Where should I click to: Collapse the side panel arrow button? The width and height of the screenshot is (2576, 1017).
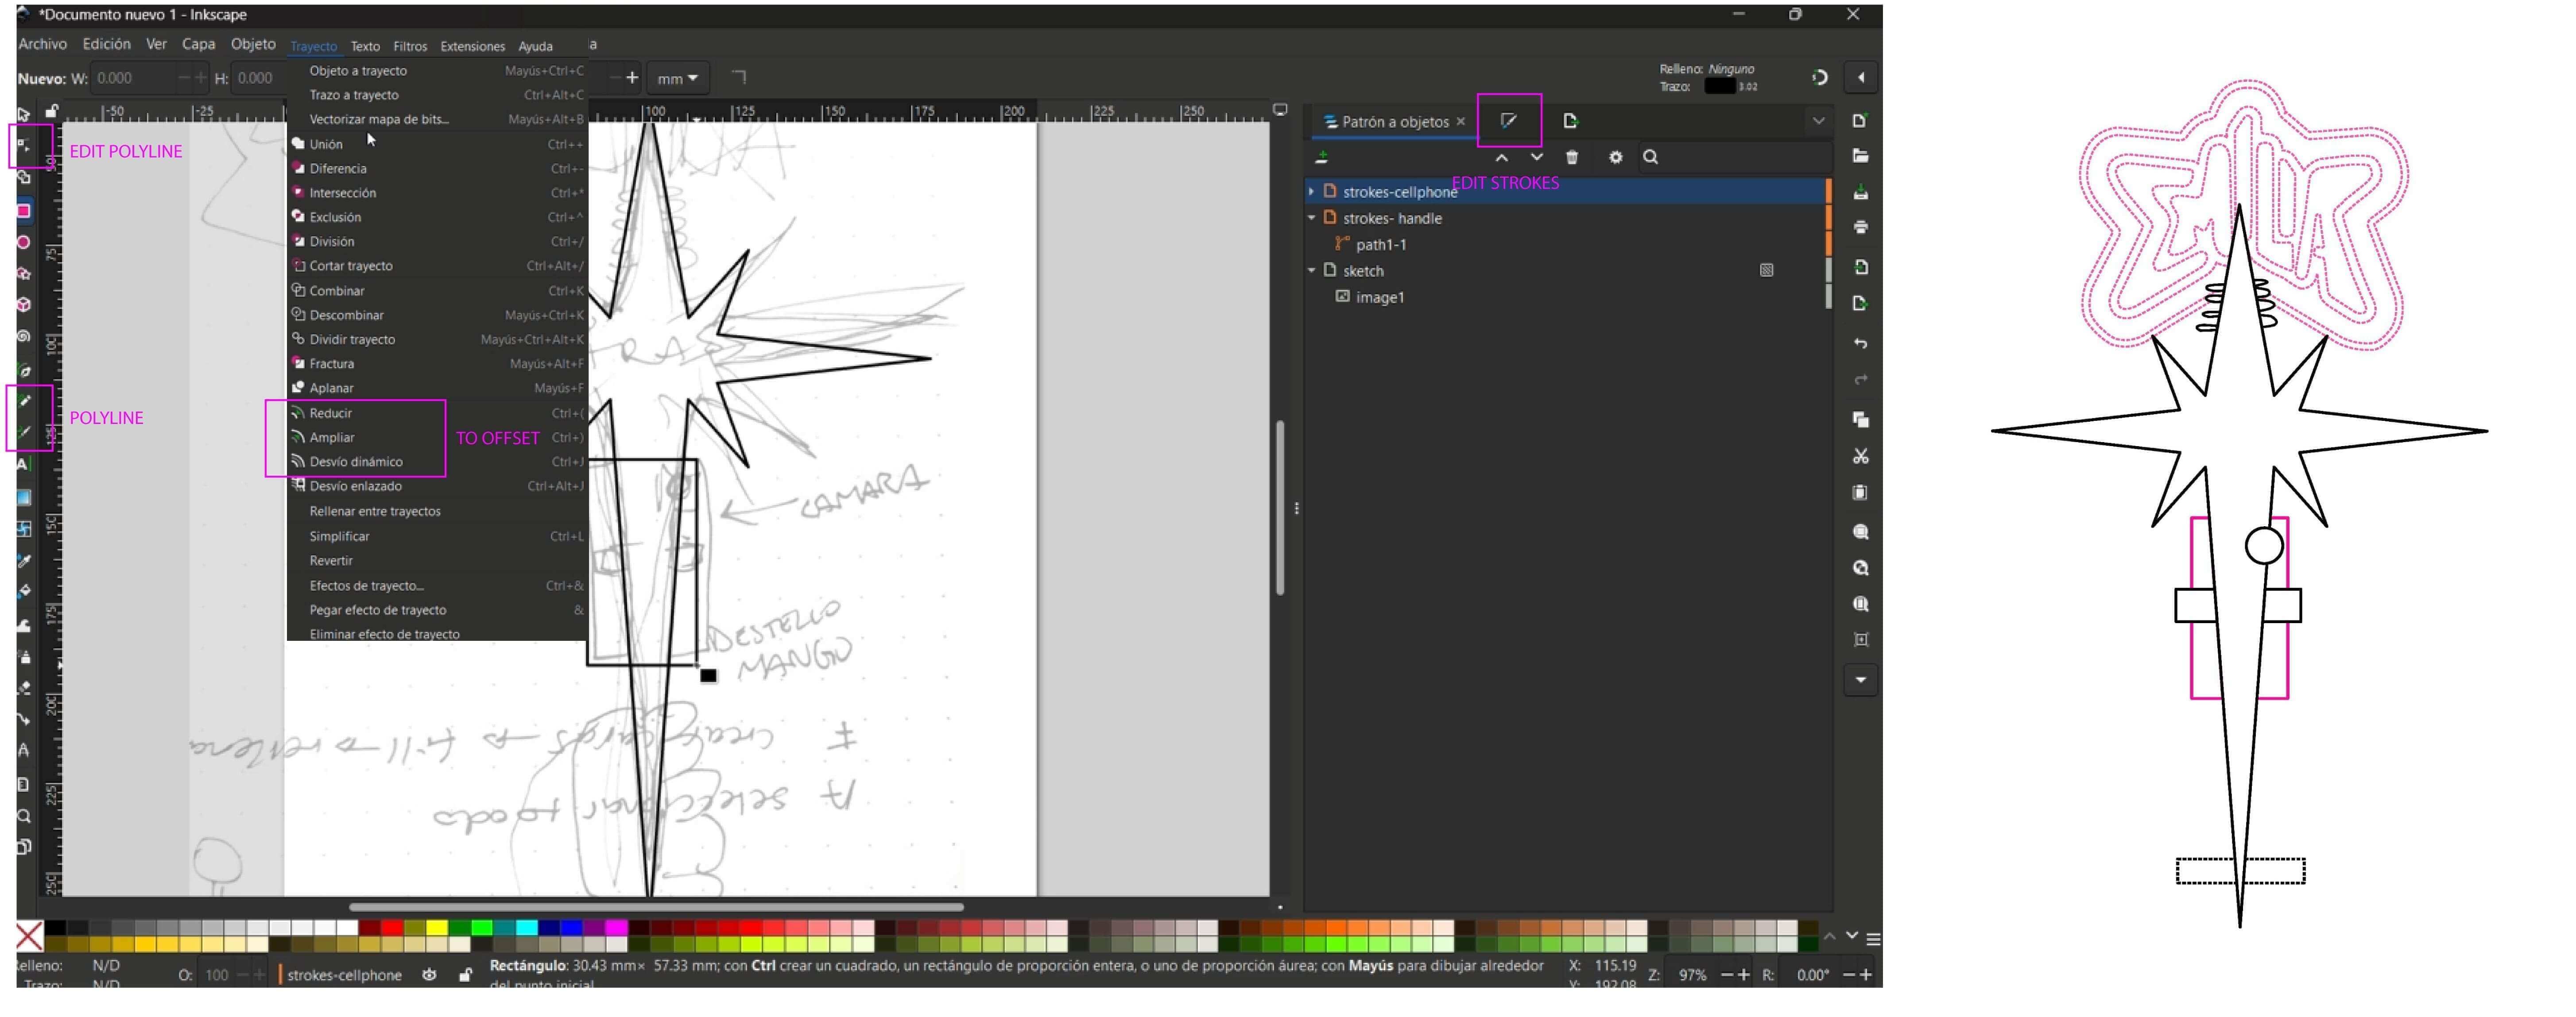(1861, 78)
